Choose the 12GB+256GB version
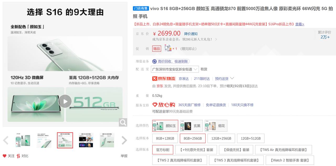Image resolution: width=336 pixels, height=166 pixels. pos(221,138)
